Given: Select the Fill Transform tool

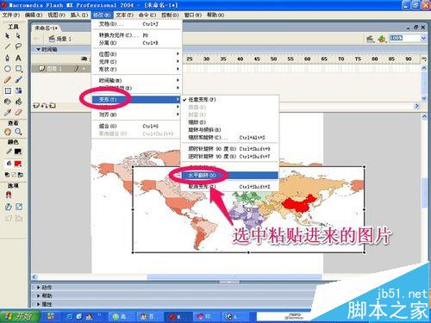Looking at the screenshot, I should pos(18,90).
